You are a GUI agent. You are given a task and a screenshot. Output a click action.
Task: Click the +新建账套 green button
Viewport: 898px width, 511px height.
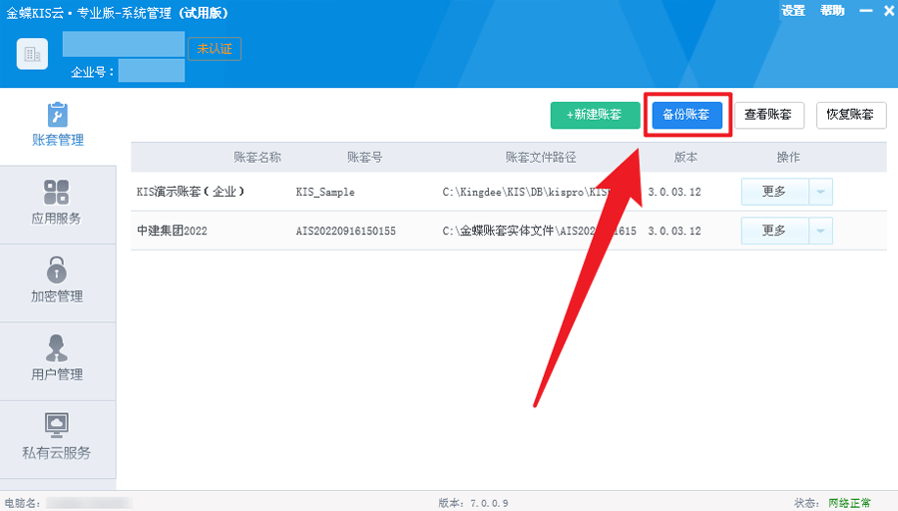(595, 115)
